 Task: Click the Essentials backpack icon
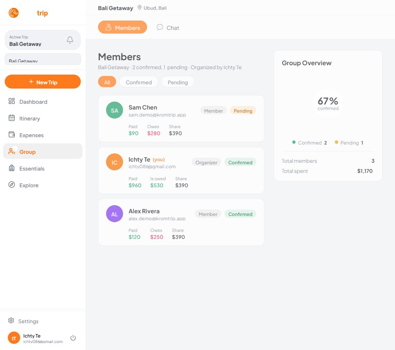click(12, 168)
